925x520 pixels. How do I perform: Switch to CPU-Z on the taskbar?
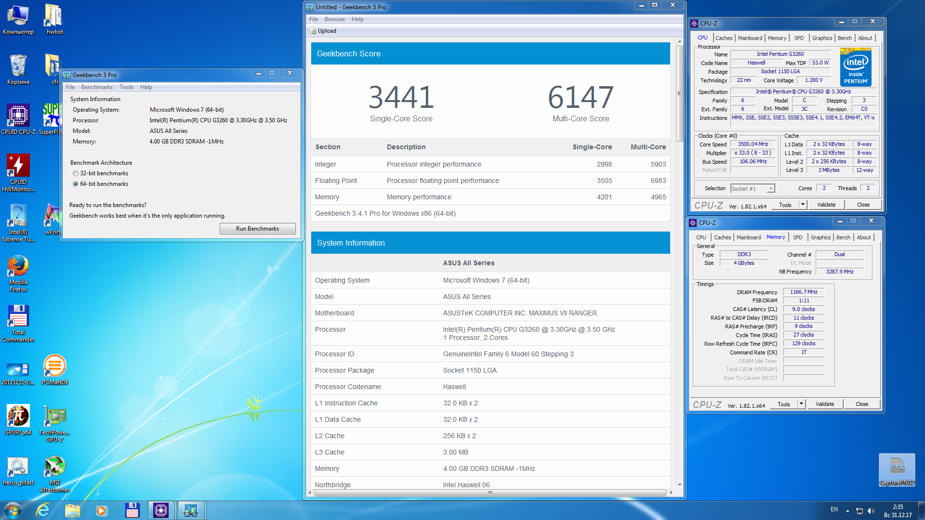[161, 510]
